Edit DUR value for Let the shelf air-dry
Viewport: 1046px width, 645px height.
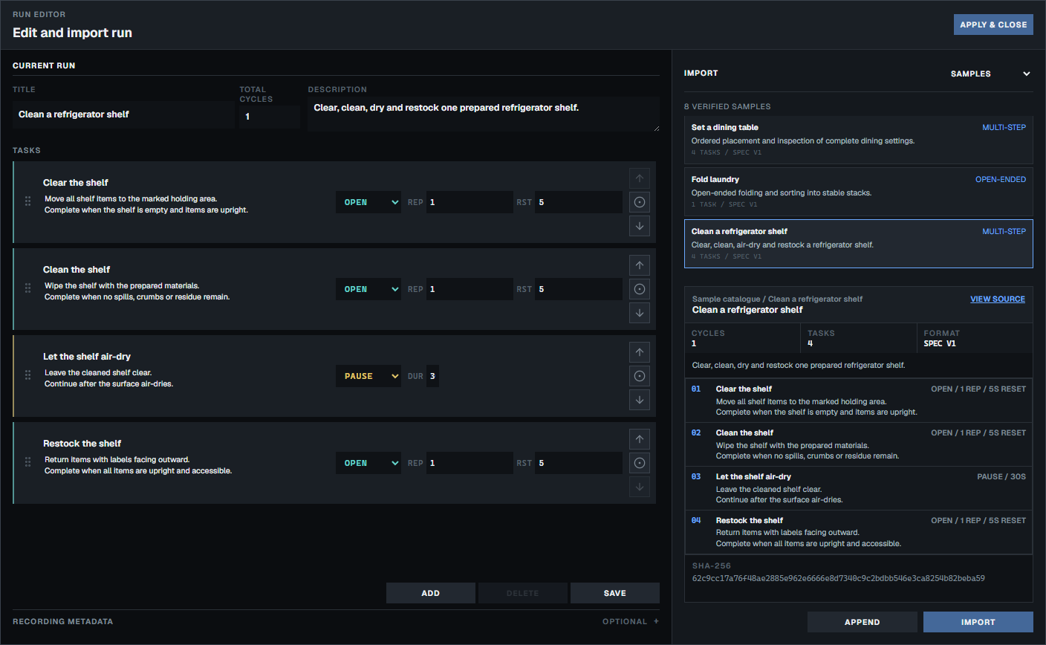click(x=433, y=376)
